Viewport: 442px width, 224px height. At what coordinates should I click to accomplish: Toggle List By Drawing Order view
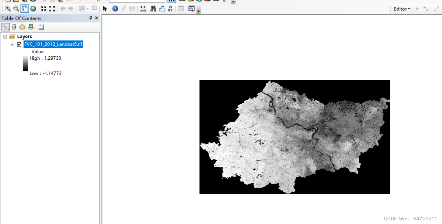pyautogui.click(x=5, y=27)
